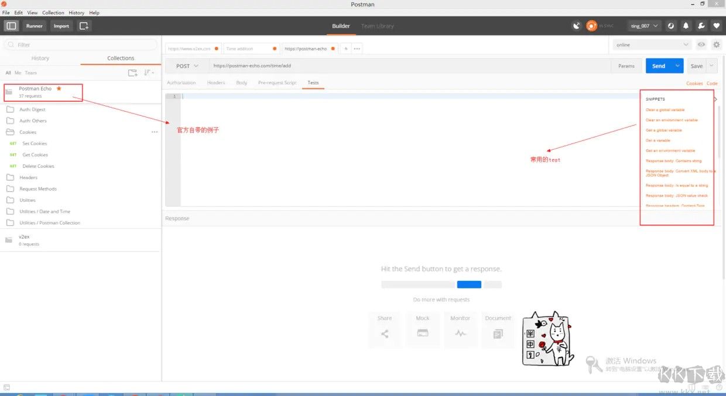The image size is (726, 396).
Task: Open the HTTP method POST dropdown
Action: pos(187,66)
